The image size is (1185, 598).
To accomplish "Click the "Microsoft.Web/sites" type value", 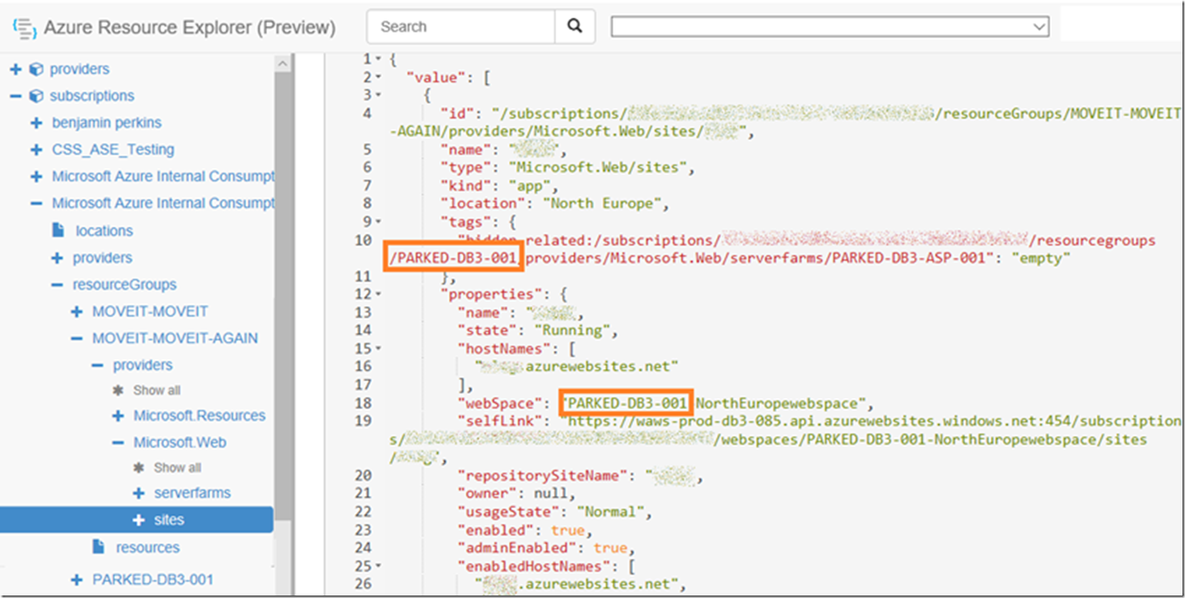I will [x=598, y=168].
